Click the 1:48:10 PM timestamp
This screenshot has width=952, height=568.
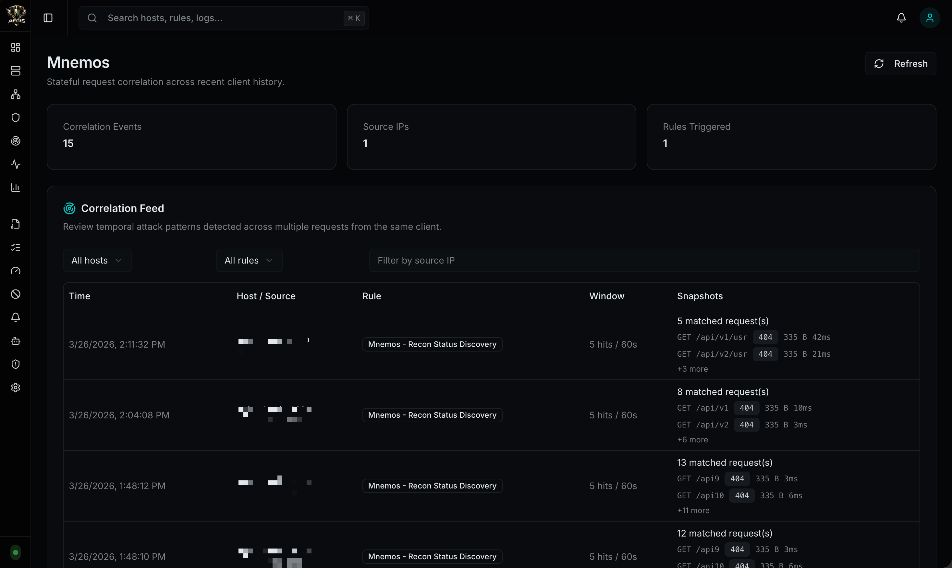[x=117, y=557]
